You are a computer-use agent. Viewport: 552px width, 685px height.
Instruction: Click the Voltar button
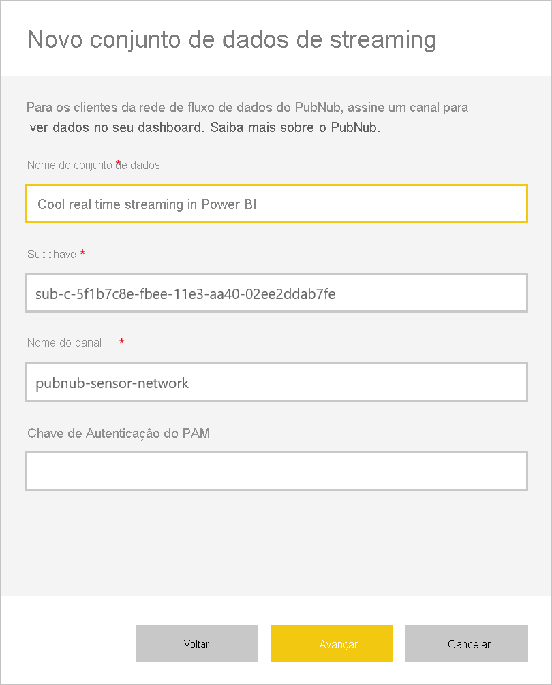pyautogui.click(x=197, y=643)
